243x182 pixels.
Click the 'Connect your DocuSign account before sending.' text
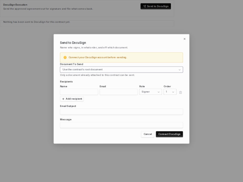pyautogui.click(x=98, y=57)
